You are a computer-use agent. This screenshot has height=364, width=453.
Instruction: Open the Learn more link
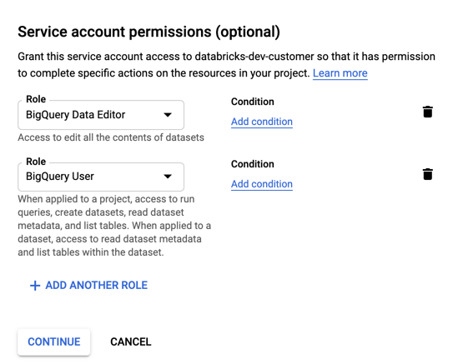click(x=340, y=73)
